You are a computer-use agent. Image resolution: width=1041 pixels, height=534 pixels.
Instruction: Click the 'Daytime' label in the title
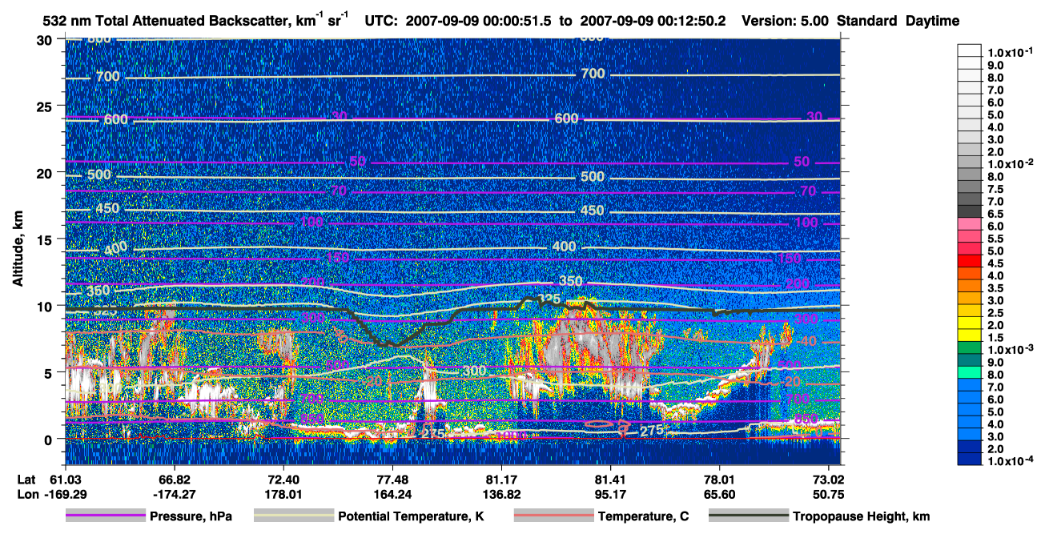point(933,21)
